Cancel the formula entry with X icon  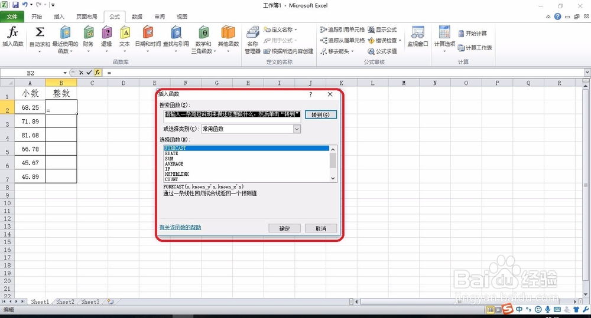[x=81, y=73]
